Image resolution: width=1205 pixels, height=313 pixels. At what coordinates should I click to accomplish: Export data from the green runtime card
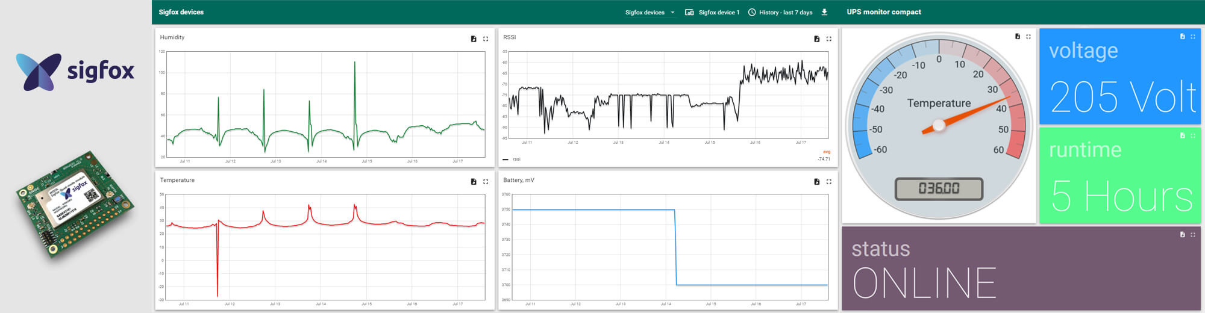[x=1182, y=136]
